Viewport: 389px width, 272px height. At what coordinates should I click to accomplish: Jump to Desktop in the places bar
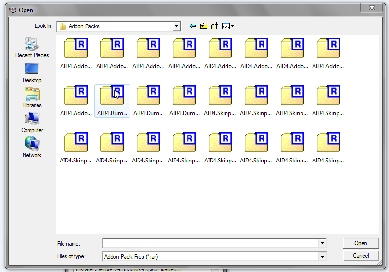pyautogui.click(x=32, y=73)
